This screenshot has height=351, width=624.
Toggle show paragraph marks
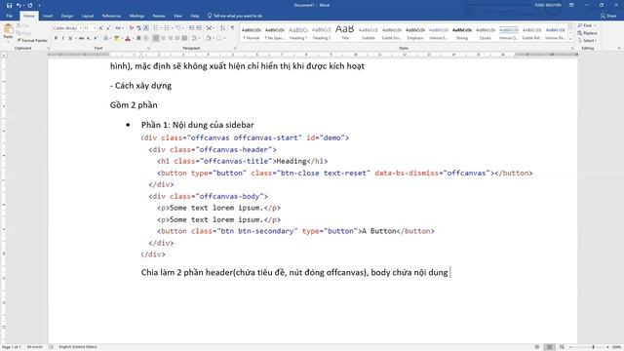[x=232, y=28]
